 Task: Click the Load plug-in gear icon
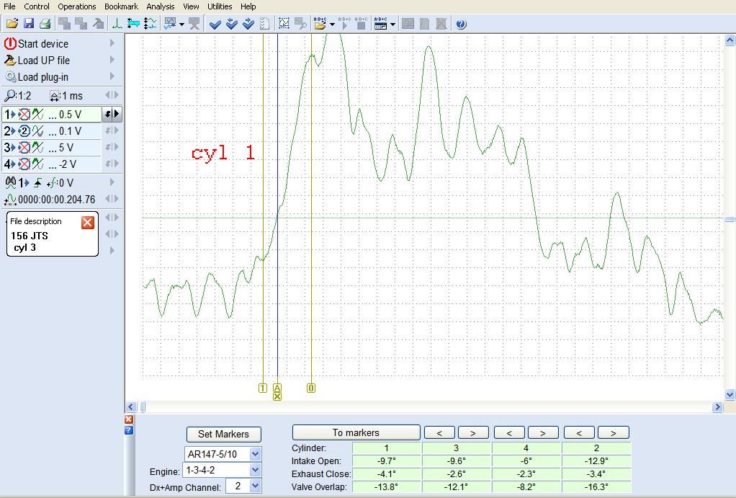click(10, 77)
